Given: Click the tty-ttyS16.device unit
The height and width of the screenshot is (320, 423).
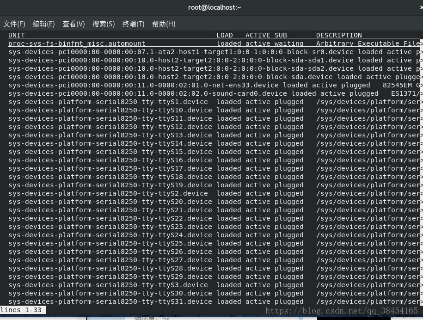Looking at the screenshot, I should pyautogui.click(x=110, y=160).
